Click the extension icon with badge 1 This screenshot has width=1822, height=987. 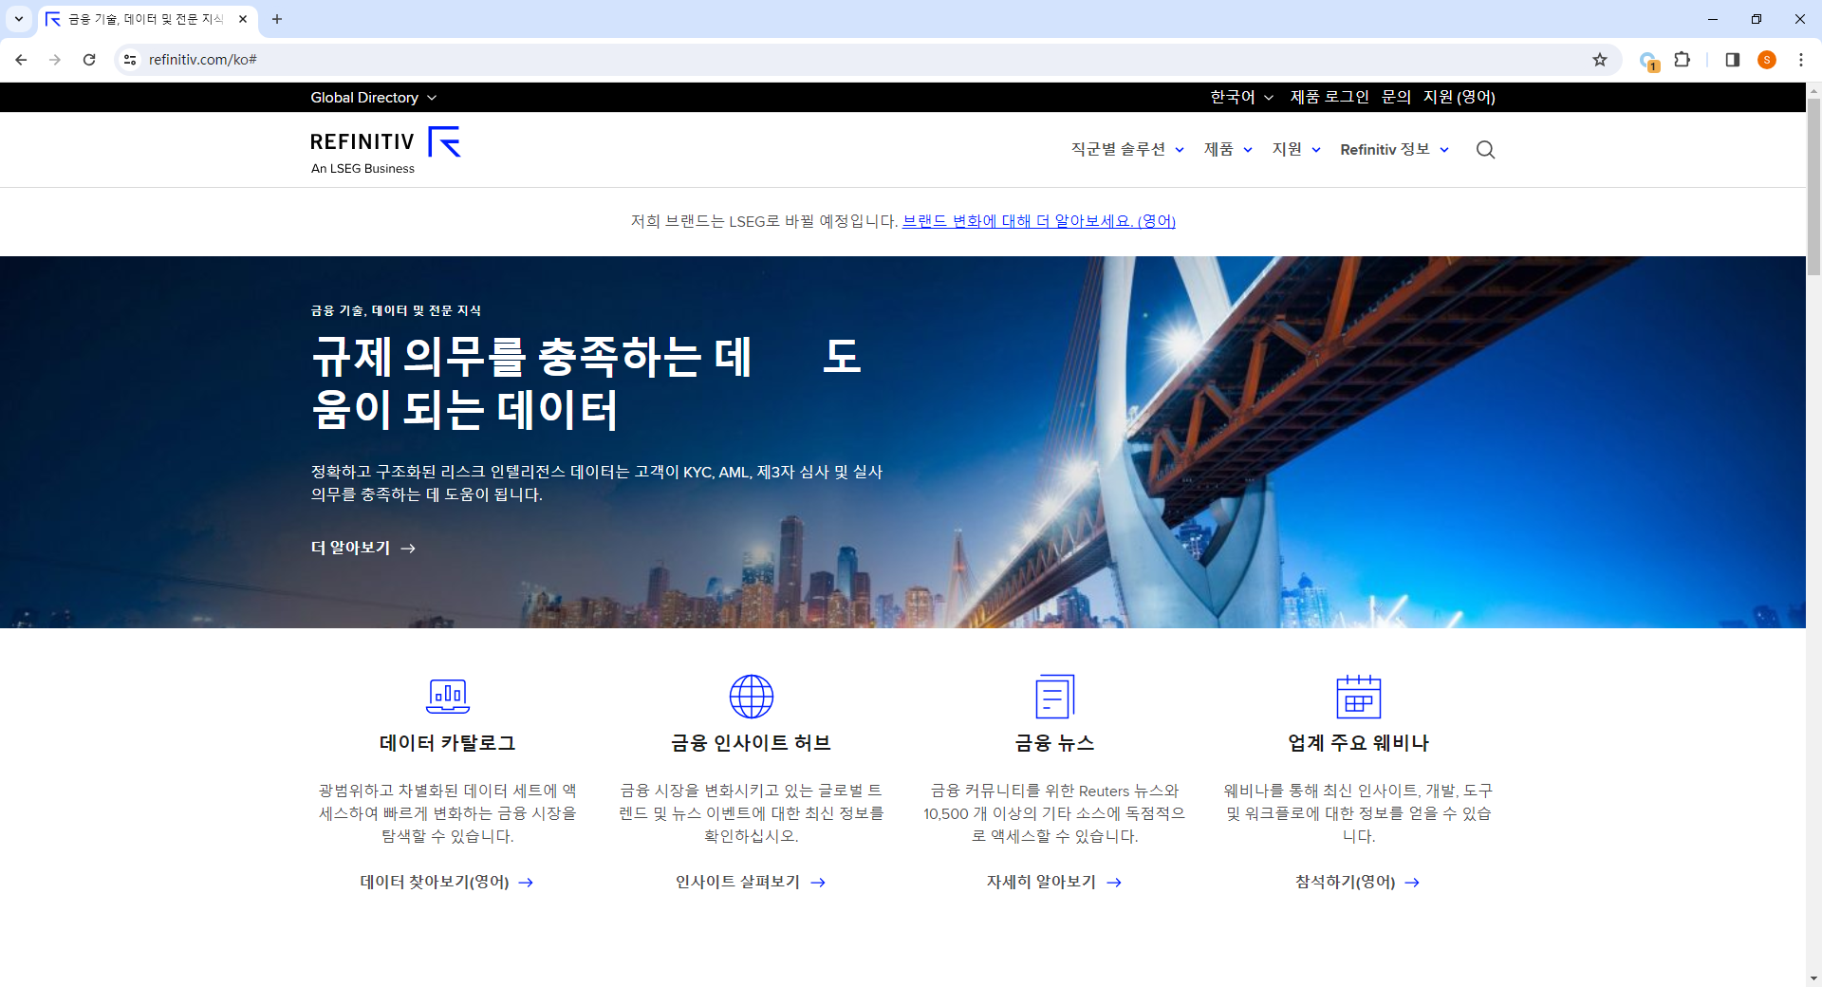pos(1648,61)
